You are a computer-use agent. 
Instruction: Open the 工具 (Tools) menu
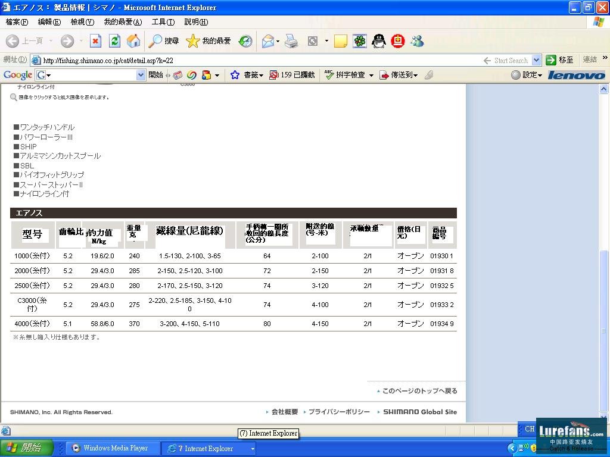point(163,22)
